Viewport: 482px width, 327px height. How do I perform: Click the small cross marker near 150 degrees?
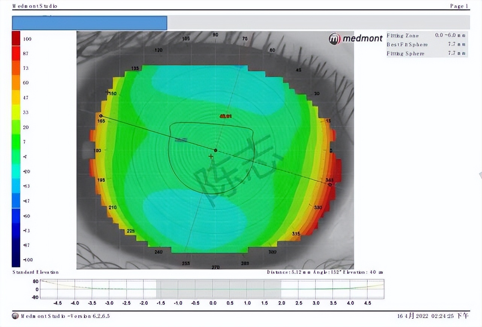(x=108, y=92)
